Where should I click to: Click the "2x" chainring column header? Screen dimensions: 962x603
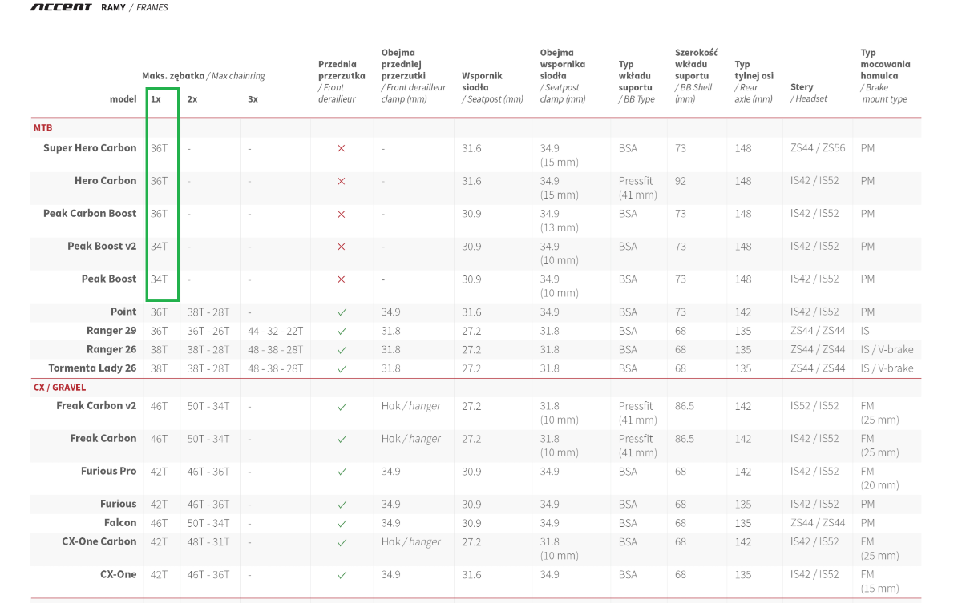192,99
